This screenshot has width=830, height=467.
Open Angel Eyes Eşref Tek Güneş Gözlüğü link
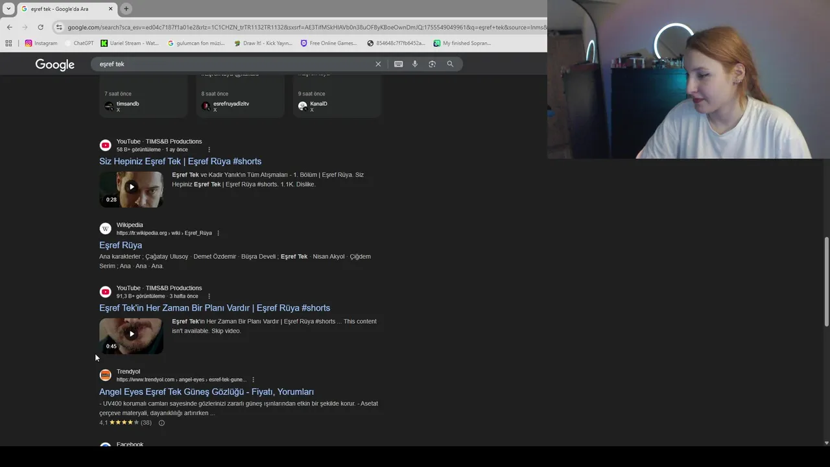point(206,392)
